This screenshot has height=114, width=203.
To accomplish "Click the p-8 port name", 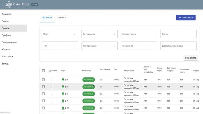I will (x=66, y=79).
